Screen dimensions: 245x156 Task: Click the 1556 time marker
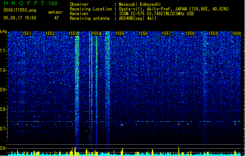143,34
